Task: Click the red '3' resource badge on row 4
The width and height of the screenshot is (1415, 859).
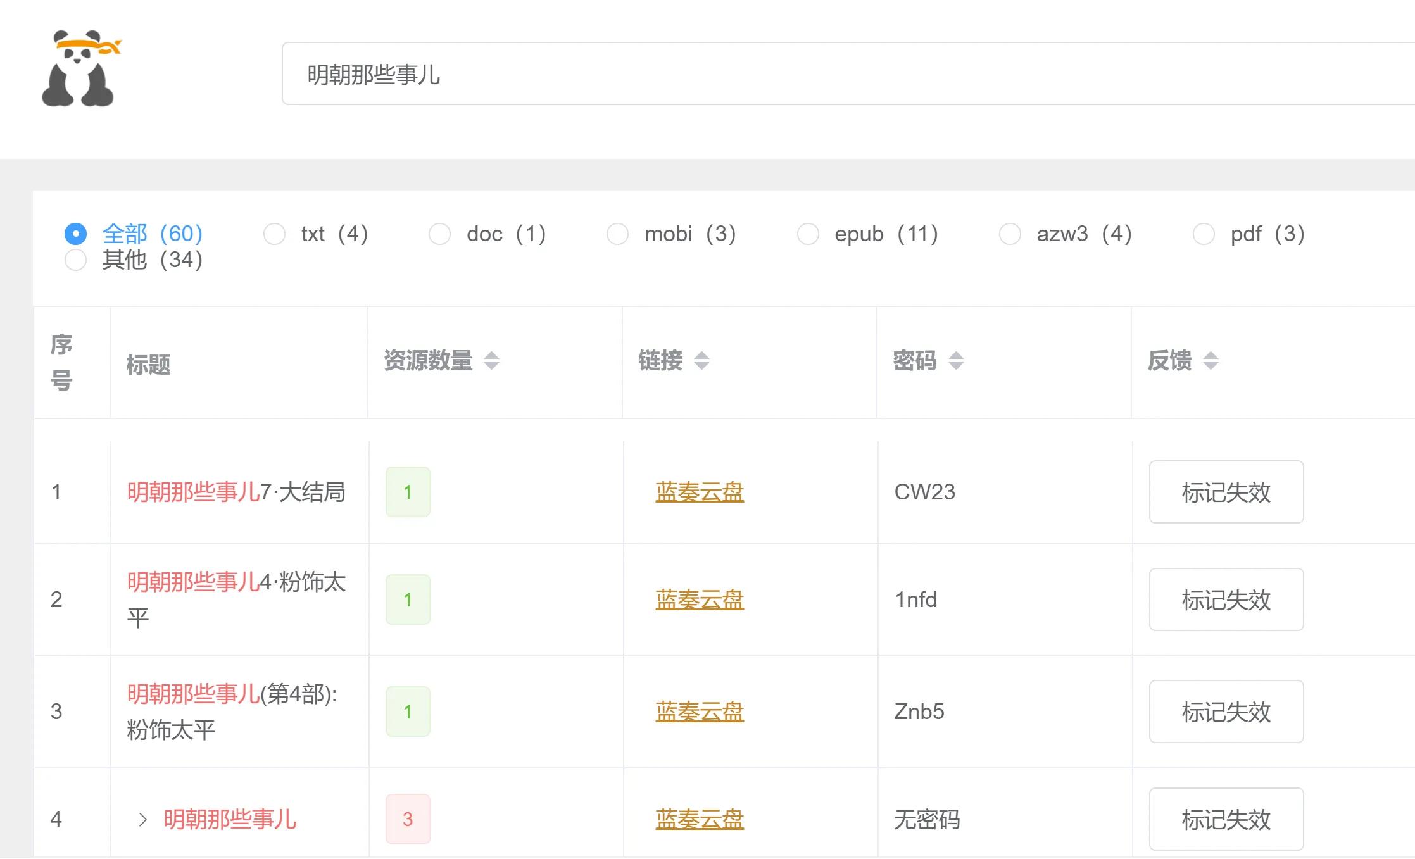Action: [x=408, y=819]
